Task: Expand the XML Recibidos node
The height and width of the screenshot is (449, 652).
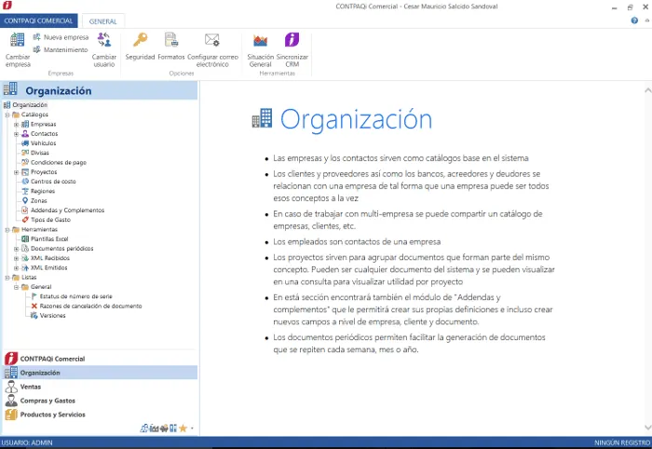Action: click(16, 257)
